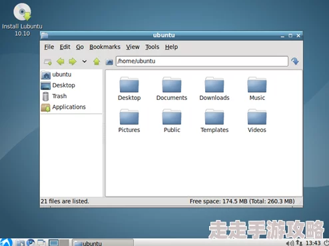Select the Desktop folder icon in file pane
Image resolution: width=329 pixels, height=246 pixels.
coord(129,89)
